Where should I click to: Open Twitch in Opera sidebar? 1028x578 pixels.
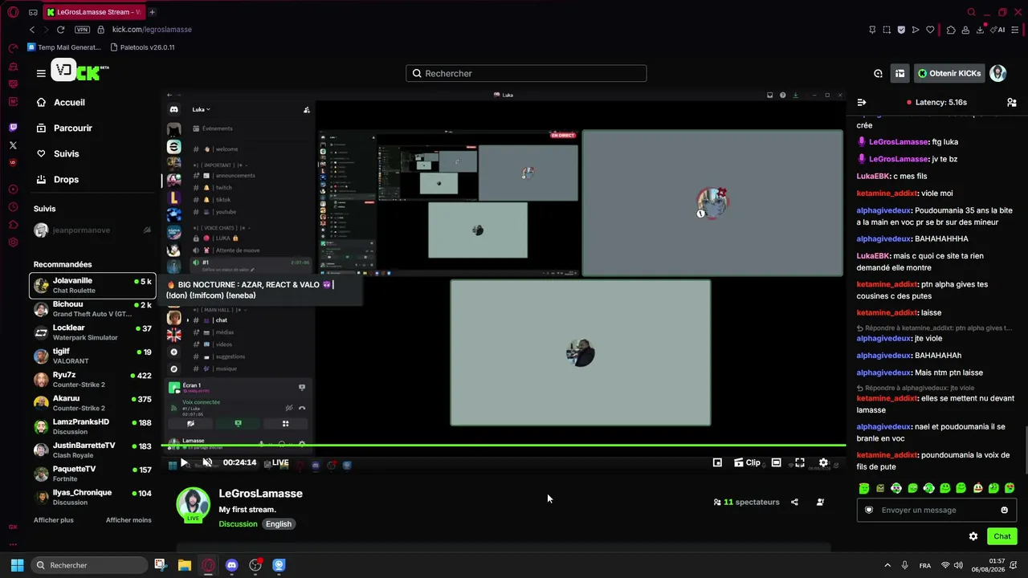point(13,128)
